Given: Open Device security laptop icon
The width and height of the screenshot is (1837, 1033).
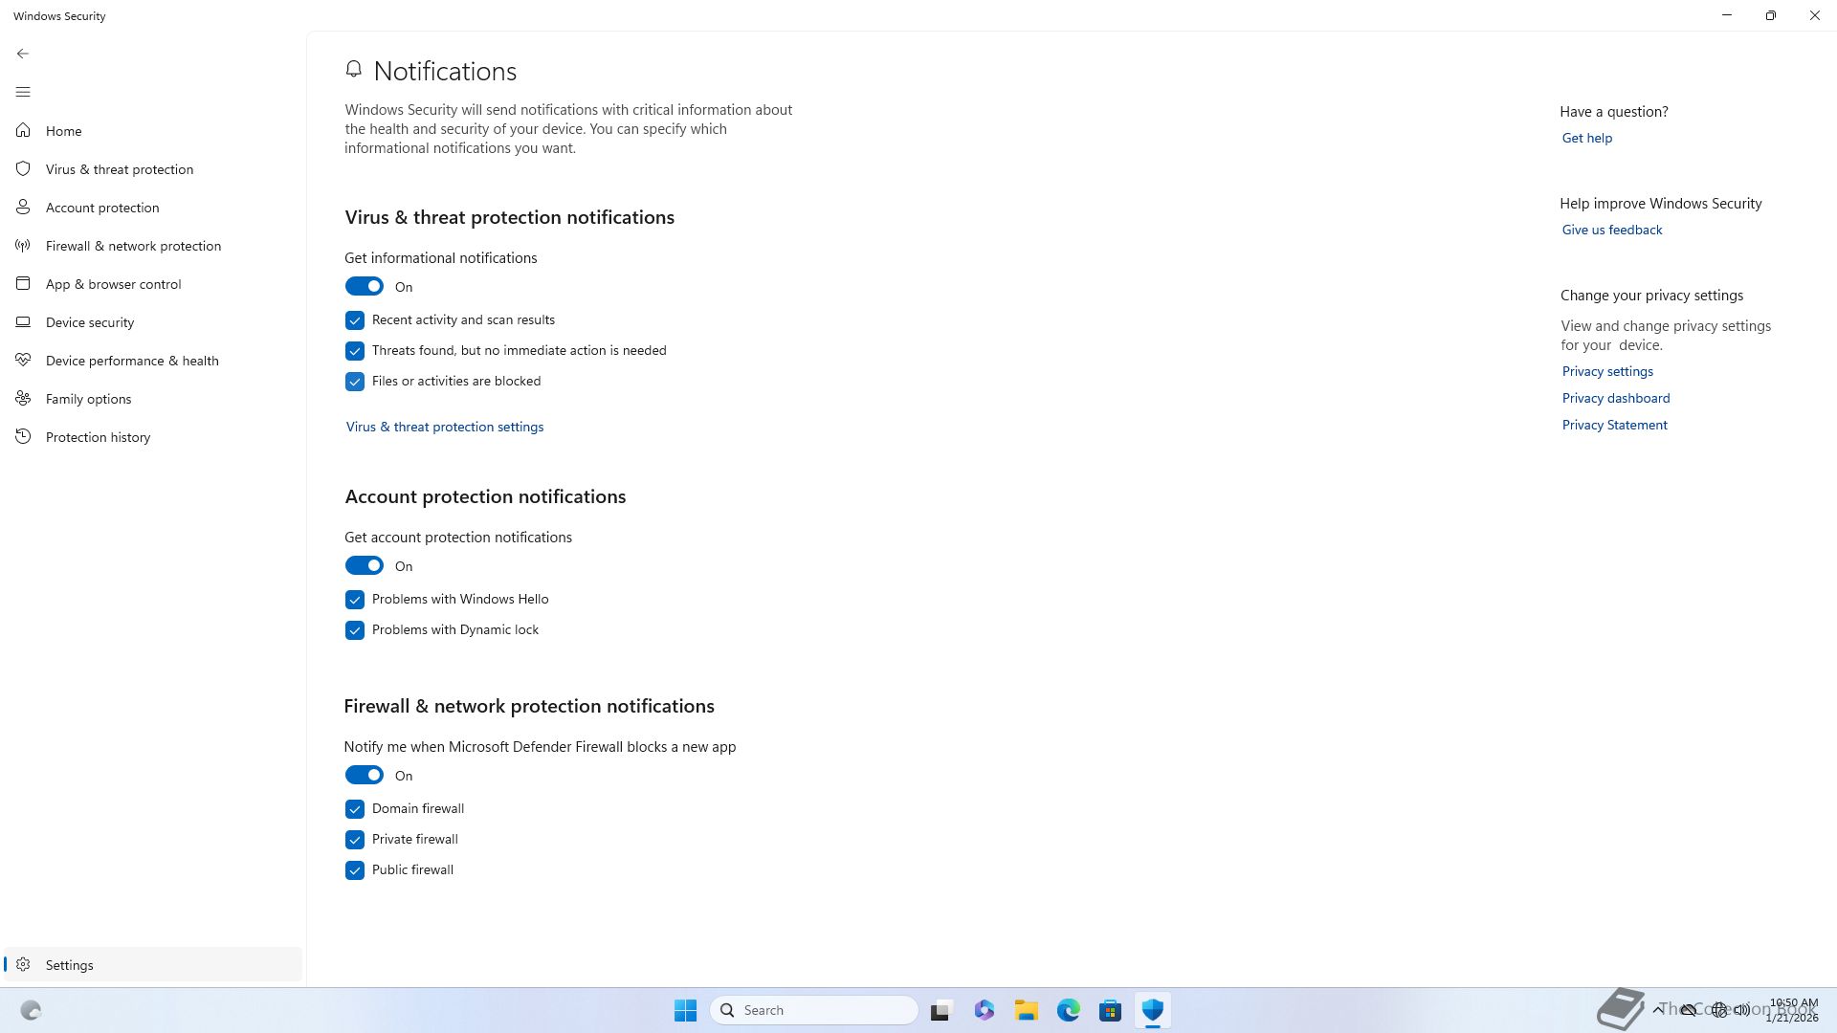Looking at the screenshot, I should [23, 322].
